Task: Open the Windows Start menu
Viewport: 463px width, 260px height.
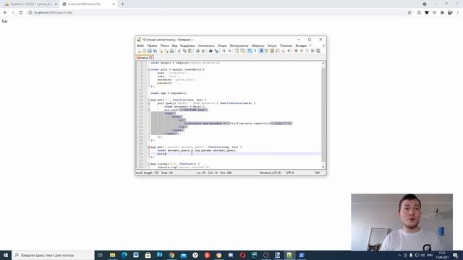Action: [6, 255]
